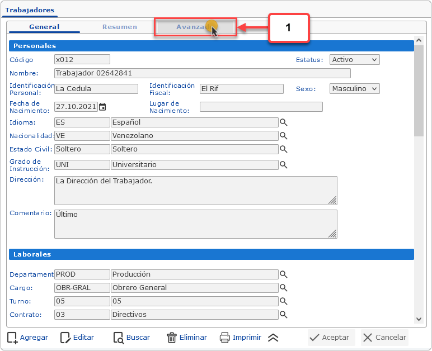Open the Sexo dropdown showing Masculino
The width and height of the screenshot is (432, 351).
pos(354,89)
